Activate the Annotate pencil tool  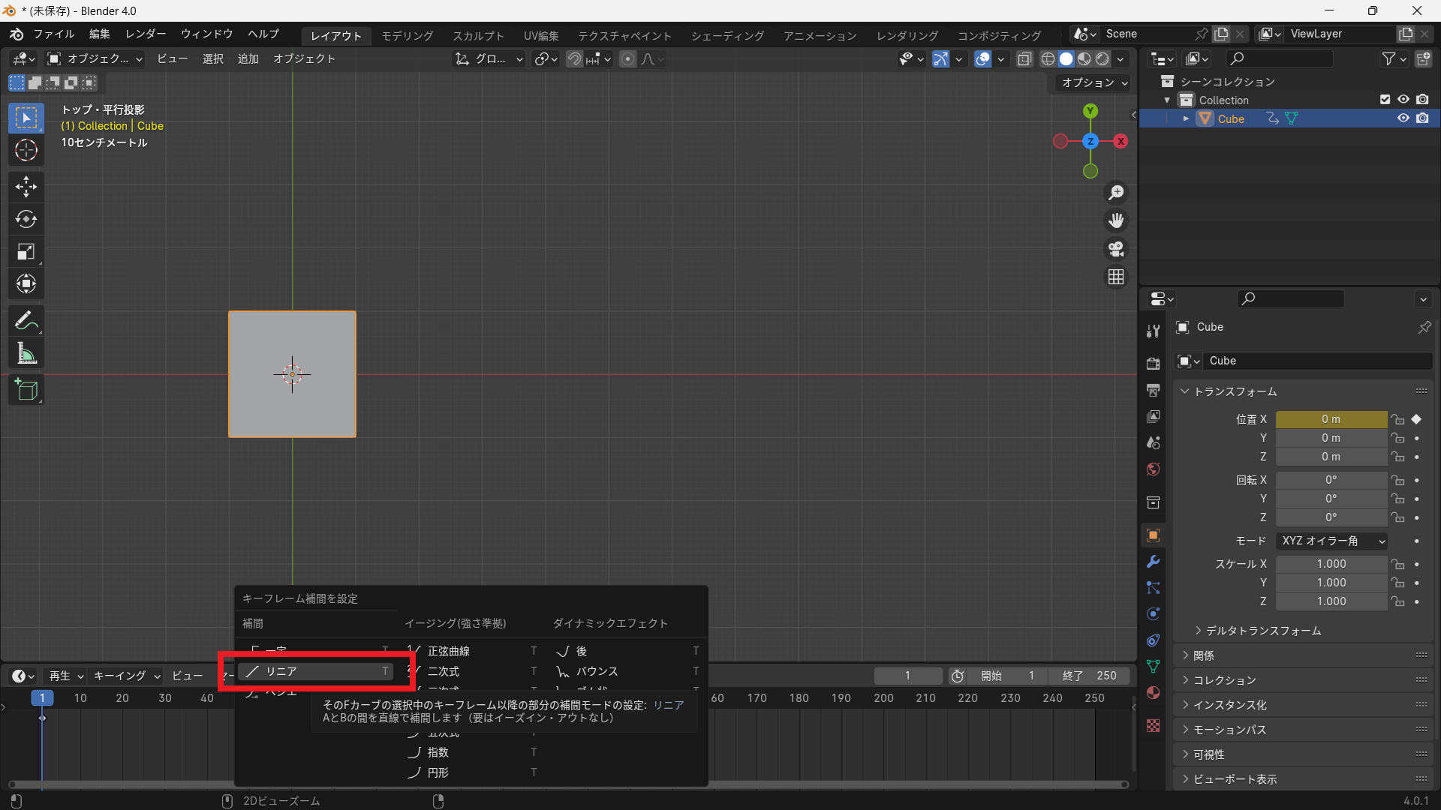(x=26, y=321)
